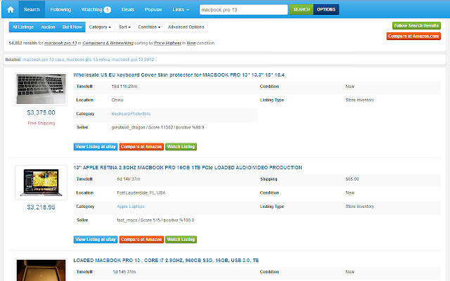Expand the Sort dropdown
Image resolution: width=450 pixels, height=281 pixels.
(x=124, y=27)
